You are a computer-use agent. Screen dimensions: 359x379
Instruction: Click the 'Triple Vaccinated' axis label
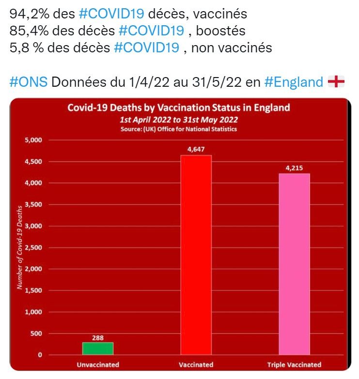(x=294, y=364)
